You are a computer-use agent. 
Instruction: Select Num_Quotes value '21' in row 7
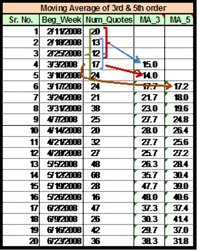click(x=109, y=98)
